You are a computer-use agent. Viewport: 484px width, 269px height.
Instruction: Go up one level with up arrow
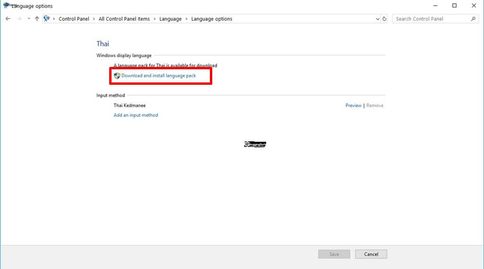pyautogui.click(x=37, y=19)
